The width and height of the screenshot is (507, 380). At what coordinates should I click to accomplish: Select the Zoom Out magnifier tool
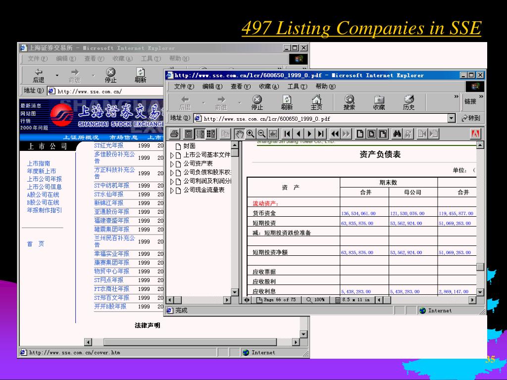coord(261,134)
